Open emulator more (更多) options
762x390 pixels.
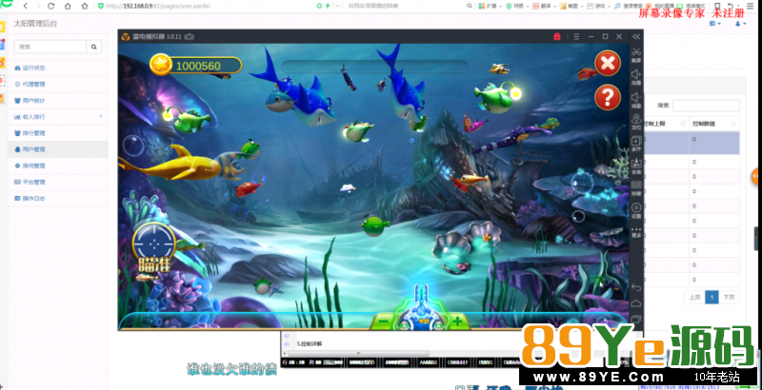636,232
